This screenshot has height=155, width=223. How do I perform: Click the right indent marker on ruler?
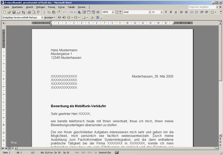[173, 23]
